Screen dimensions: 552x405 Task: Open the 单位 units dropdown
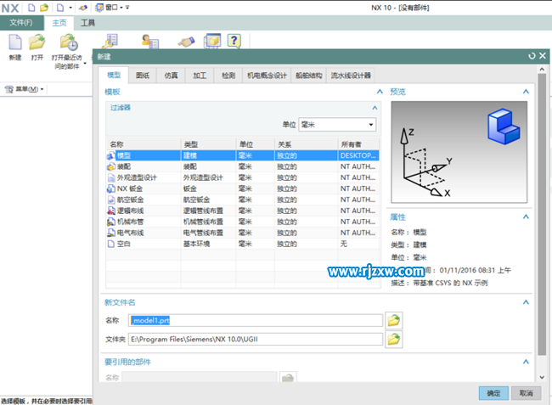(337, 125)
